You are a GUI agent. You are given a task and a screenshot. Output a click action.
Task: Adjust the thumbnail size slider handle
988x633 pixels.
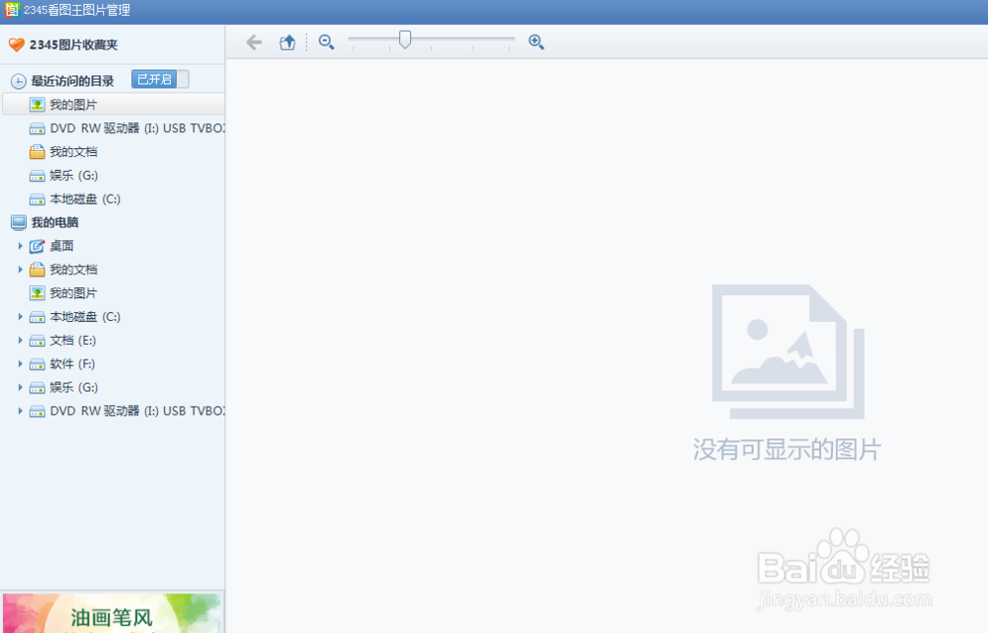click(405, 40)
